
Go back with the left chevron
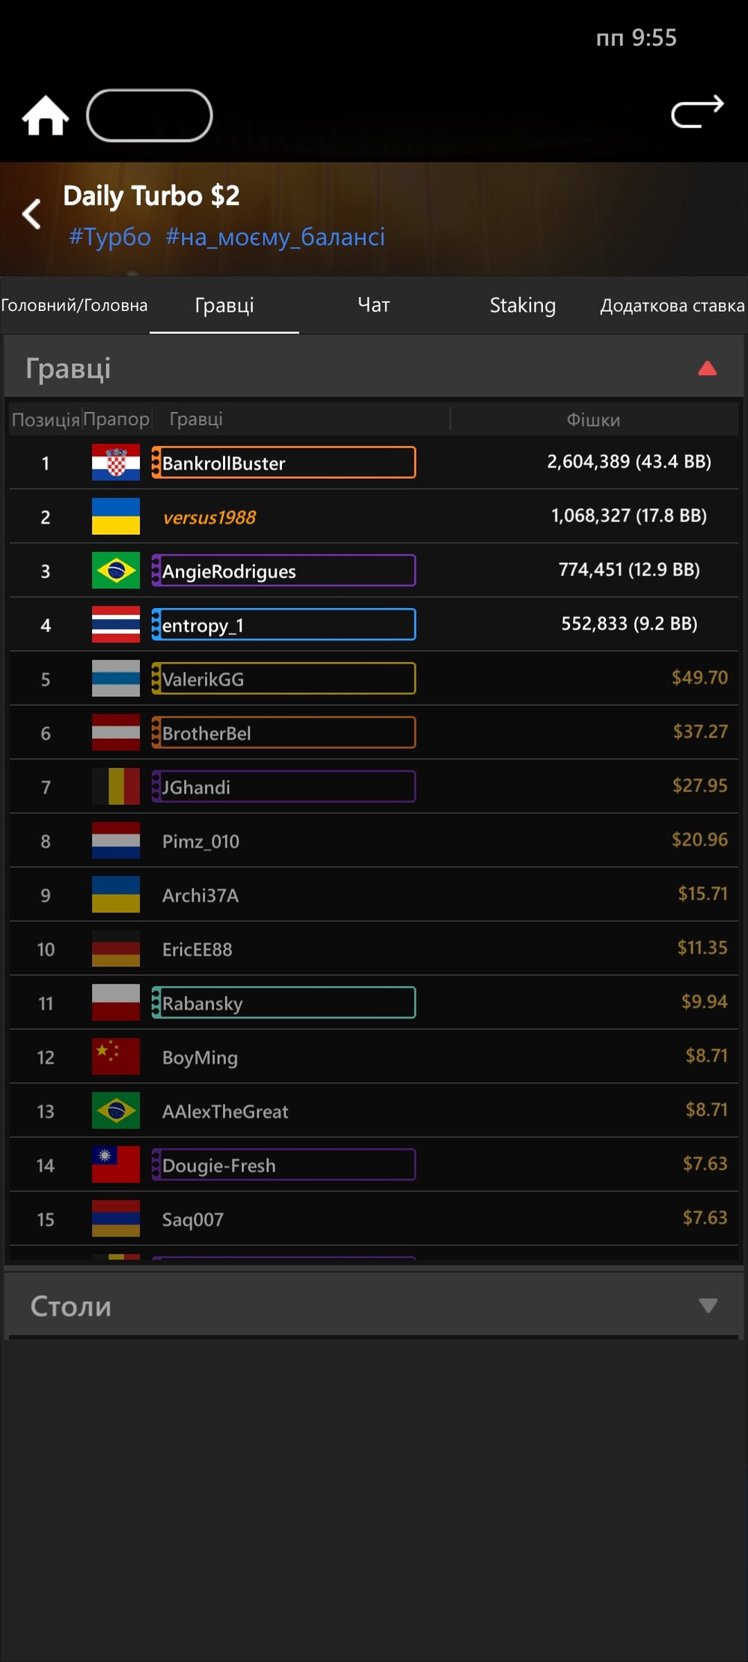31,215
